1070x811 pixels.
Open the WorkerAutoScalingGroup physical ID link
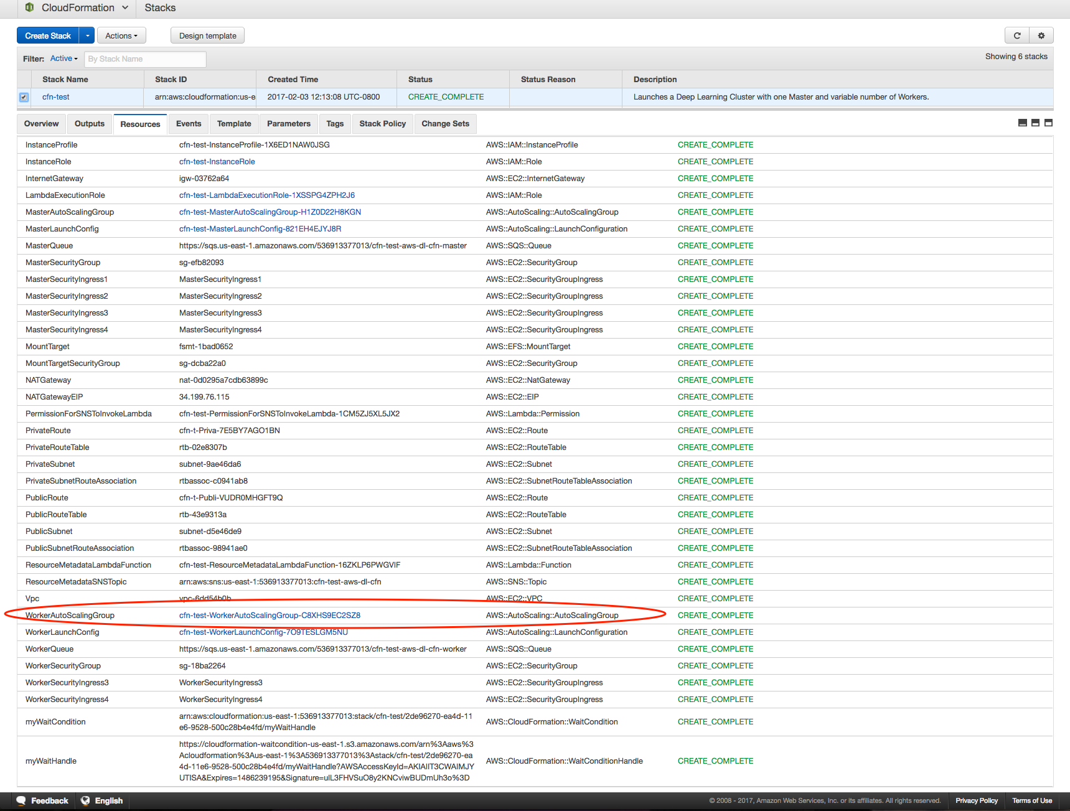point(270,616)
